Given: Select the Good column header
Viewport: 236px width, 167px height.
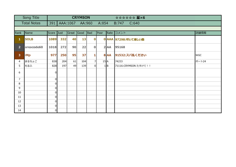Looking at the screenshot, I should (82, 33).
